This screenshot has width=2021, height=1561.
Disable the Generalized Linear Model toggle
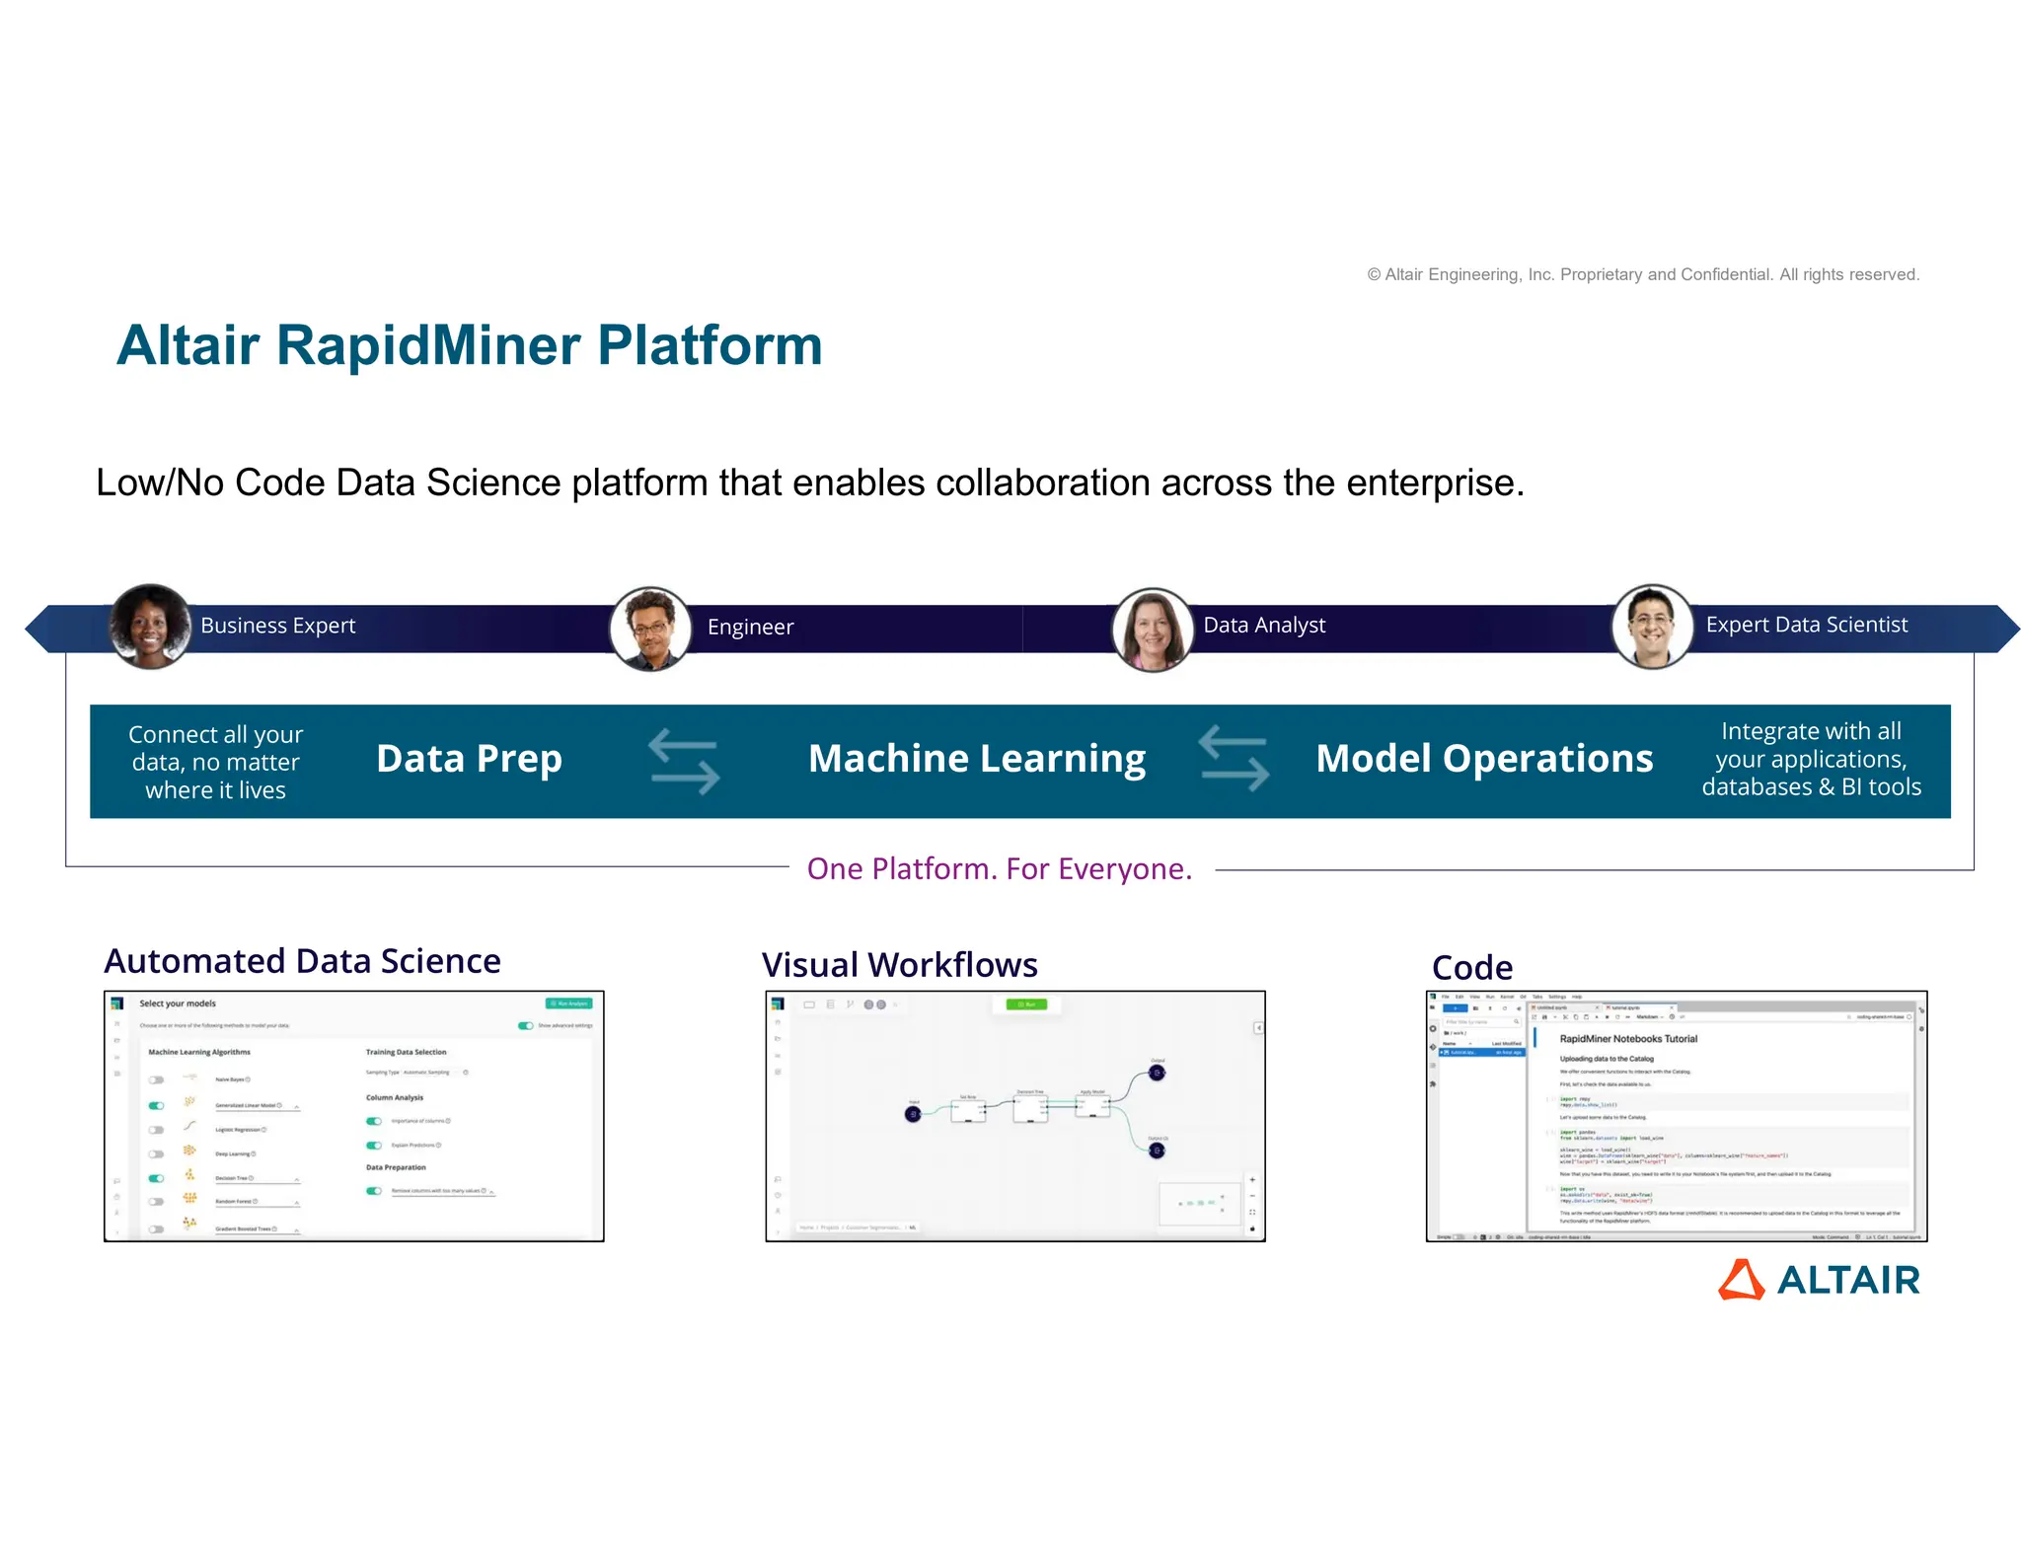click(x=156, y=1105)
